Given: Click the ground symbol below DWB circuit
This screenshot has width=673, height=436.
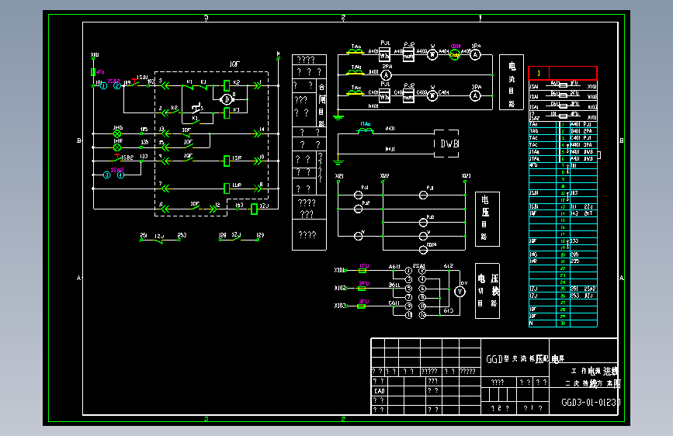Looking at the screenshot, I should click(338, 162).
